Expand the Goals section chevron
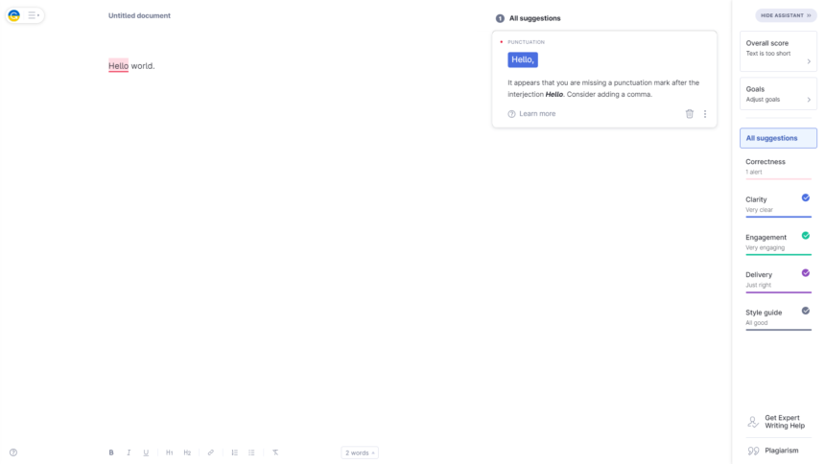 tap(809, 100)
